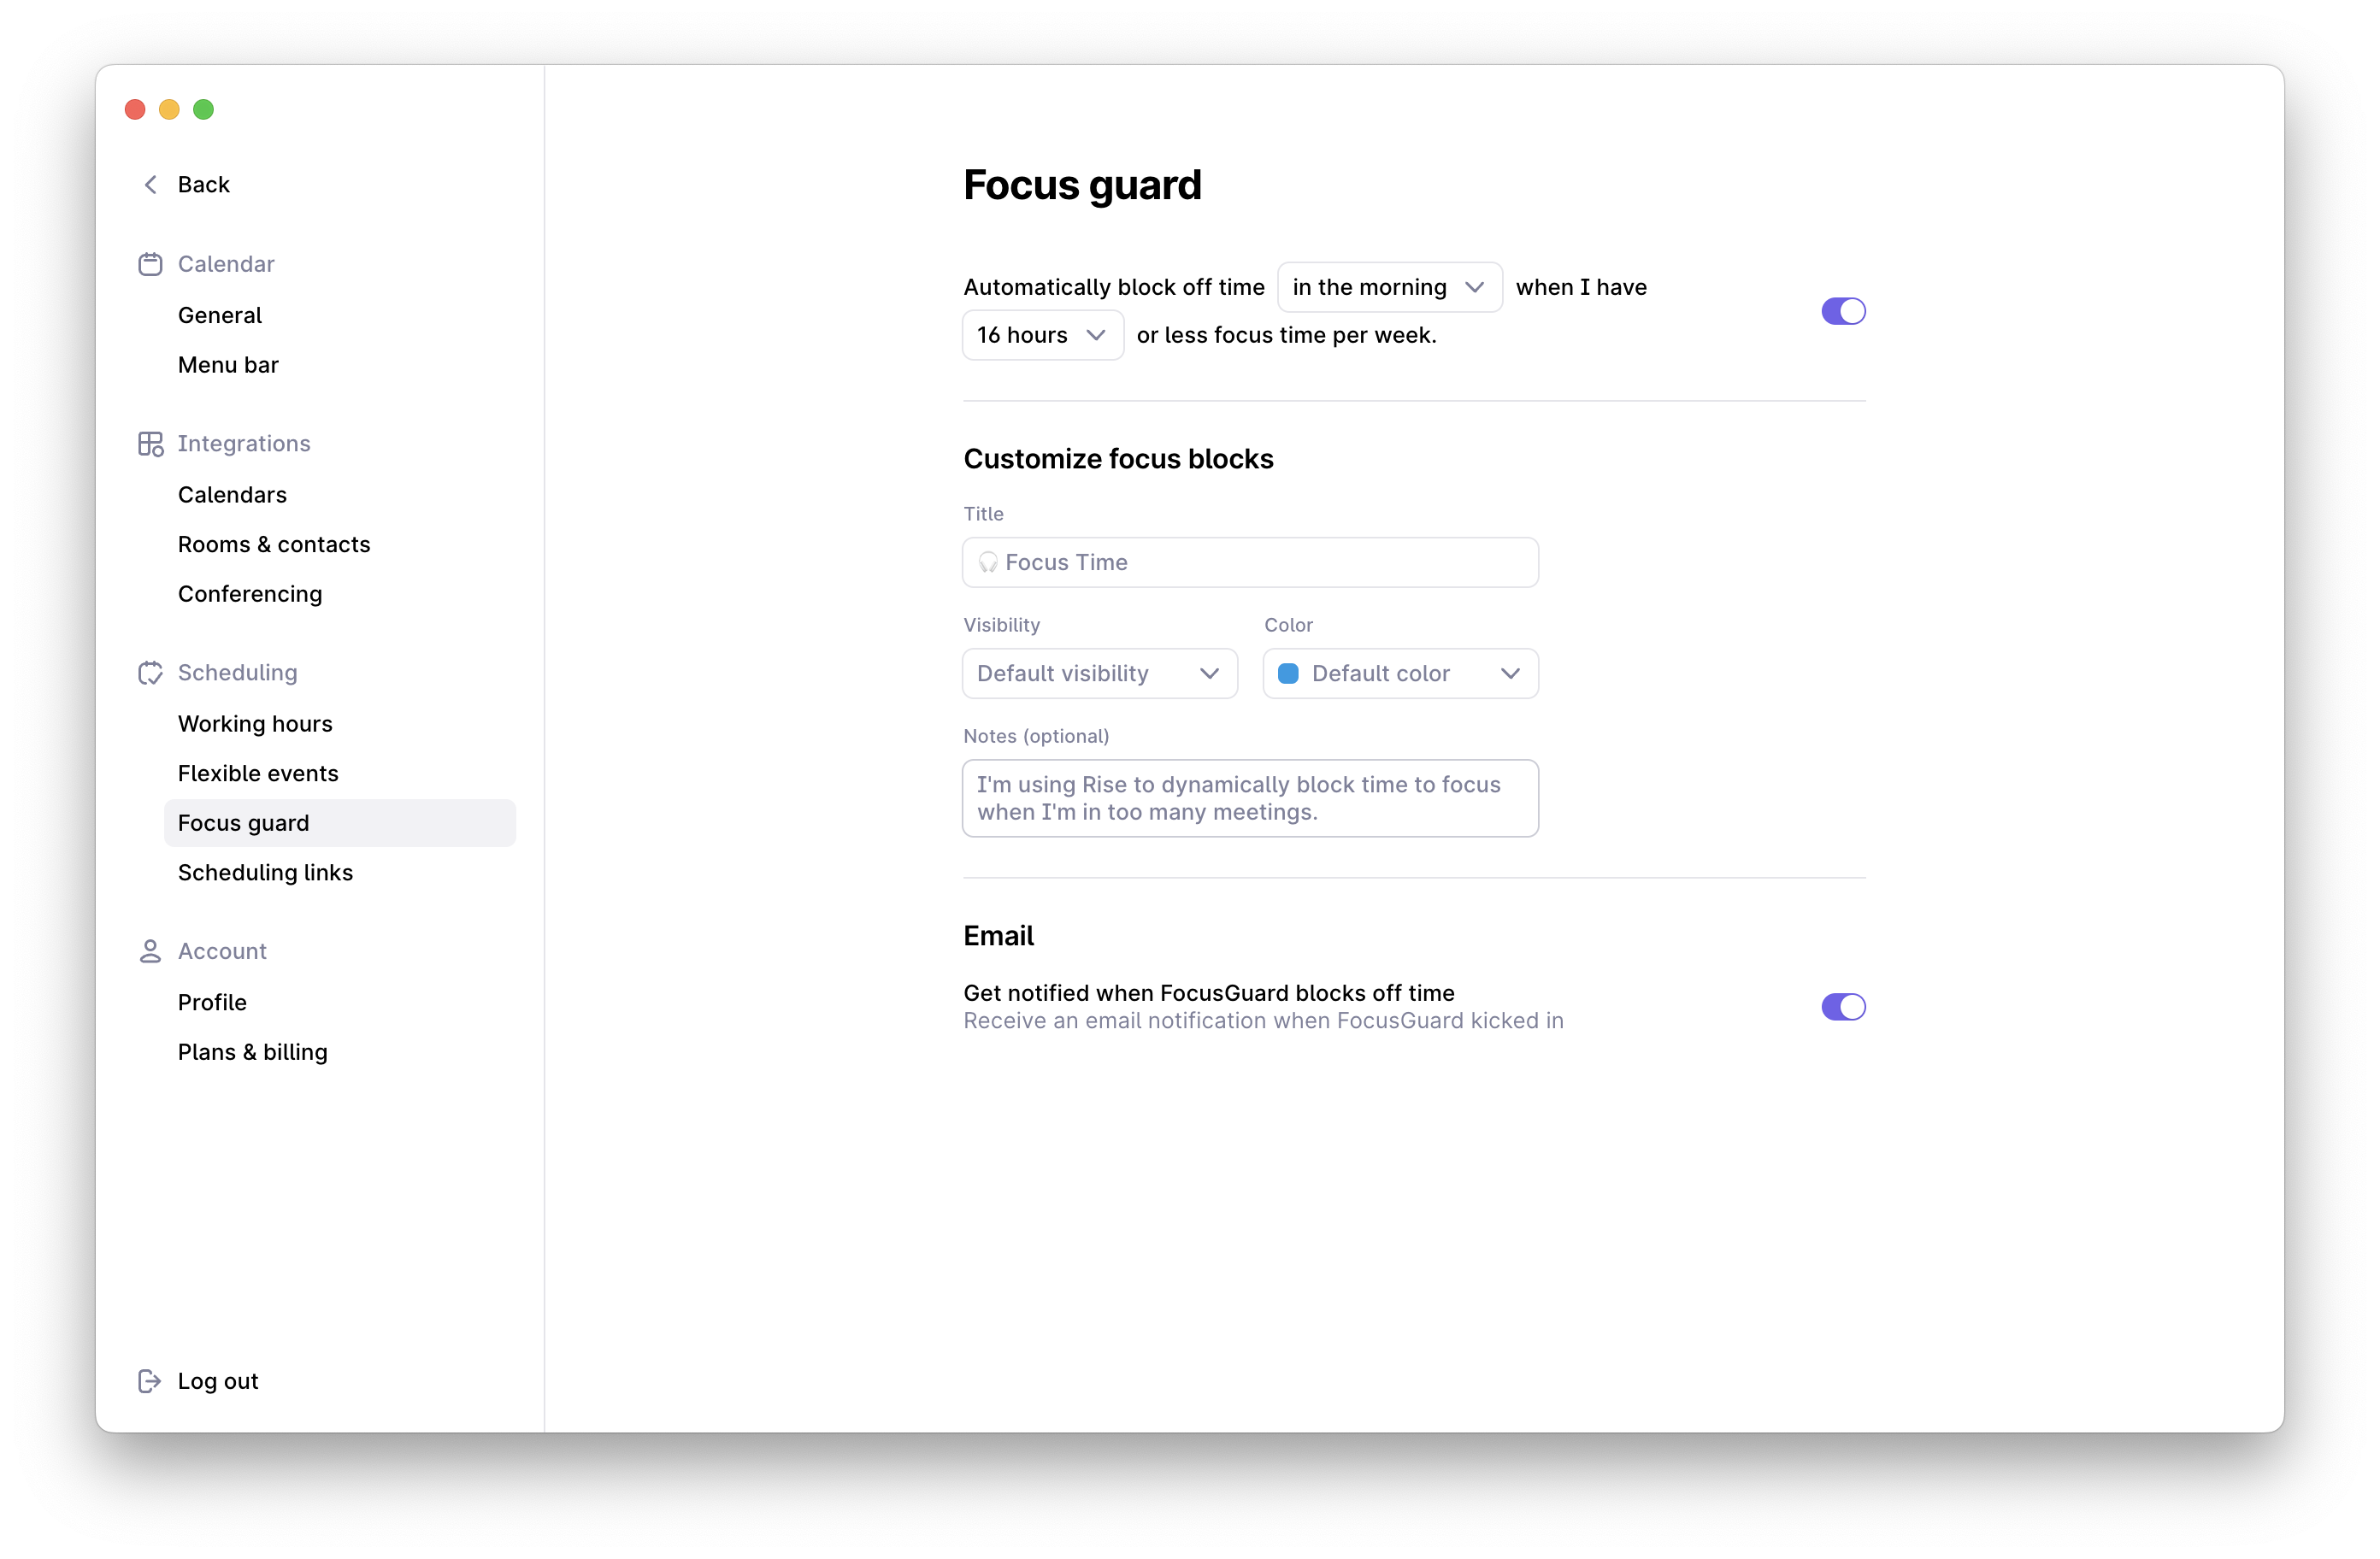Click the Log out link
Screen dimensions: 2380x1559
(x=217, y=1381)
